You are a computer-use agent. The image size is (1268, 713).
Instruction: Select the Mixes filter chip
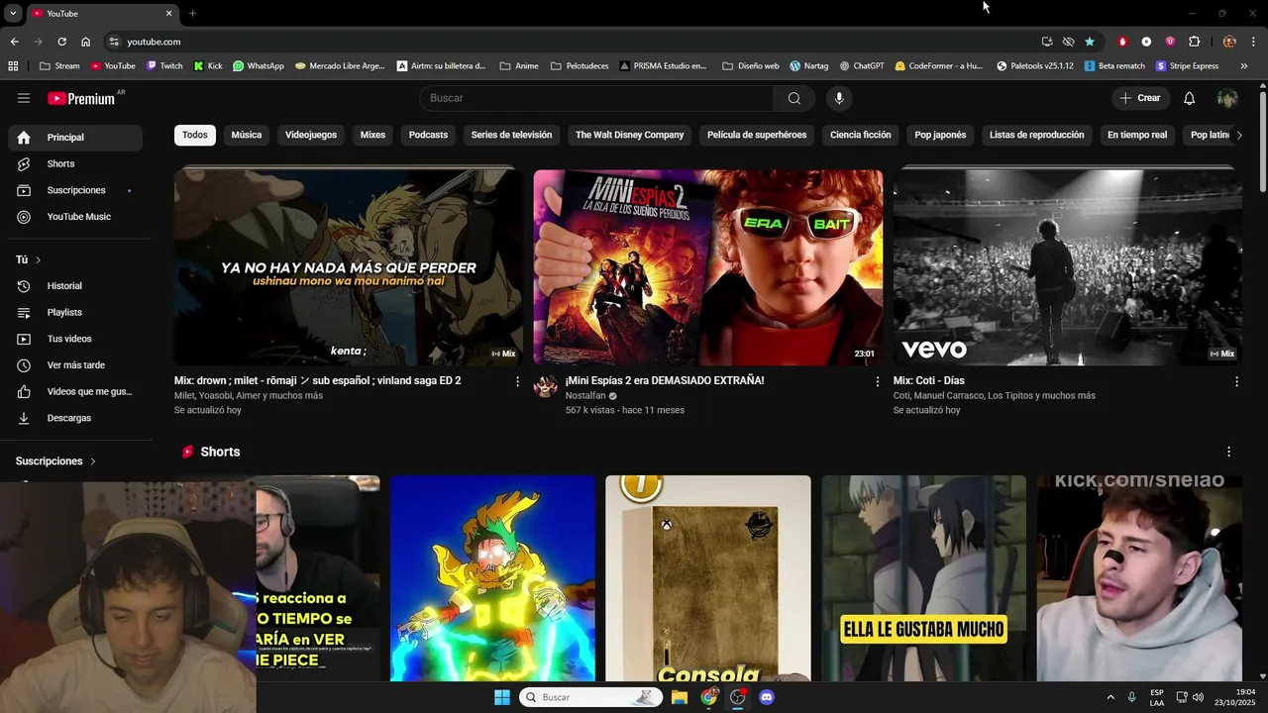[x=372, y=135]
